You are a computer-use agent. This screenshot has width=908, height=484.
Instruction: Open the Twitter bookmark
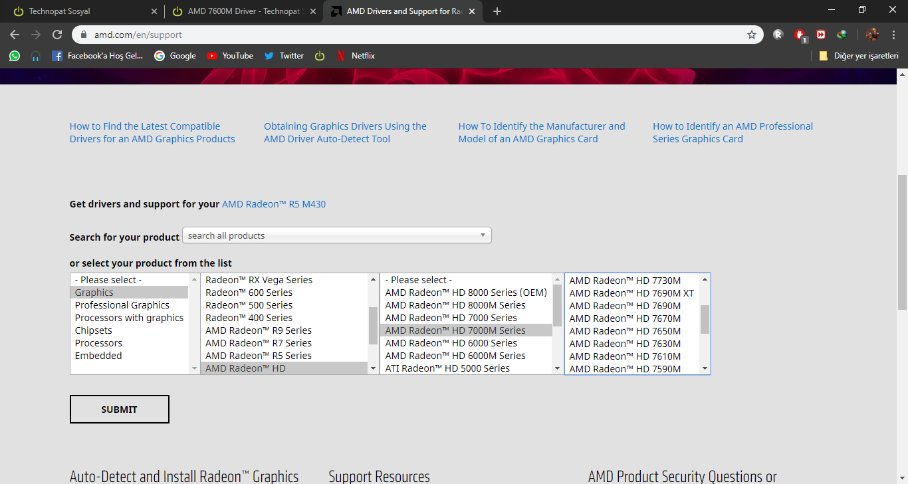(x=284, y=56)
